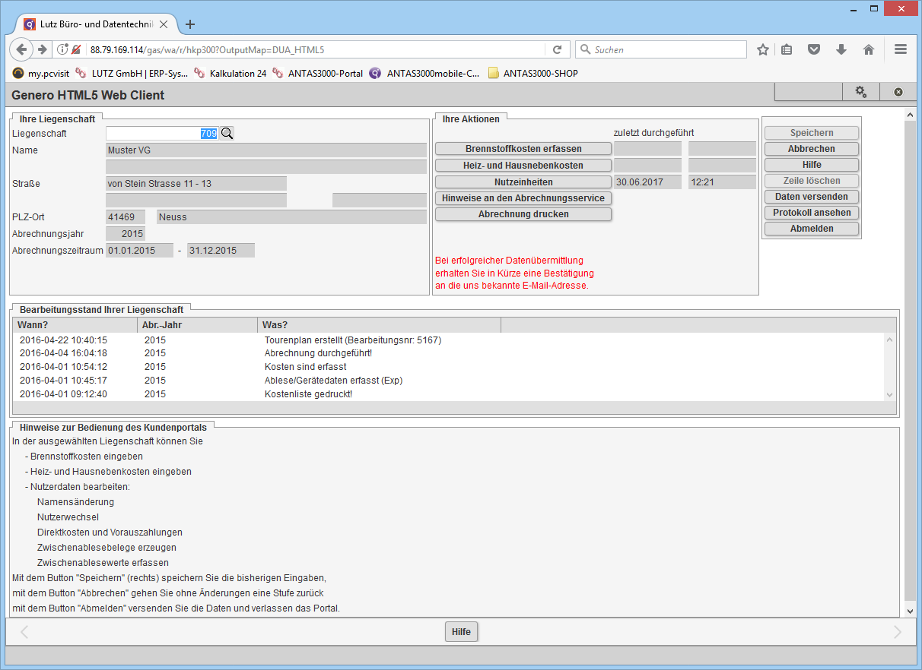Screen dimensions: 922x670
Task: Select the Tourenplan erstellt table row
Action: [352, 340]
